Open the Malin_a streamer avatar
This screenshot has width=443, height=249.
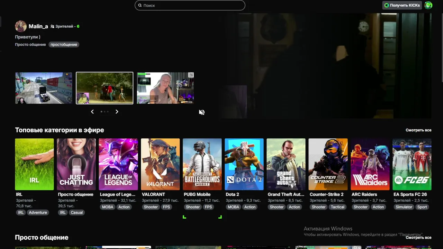click(x=21, y=26)
